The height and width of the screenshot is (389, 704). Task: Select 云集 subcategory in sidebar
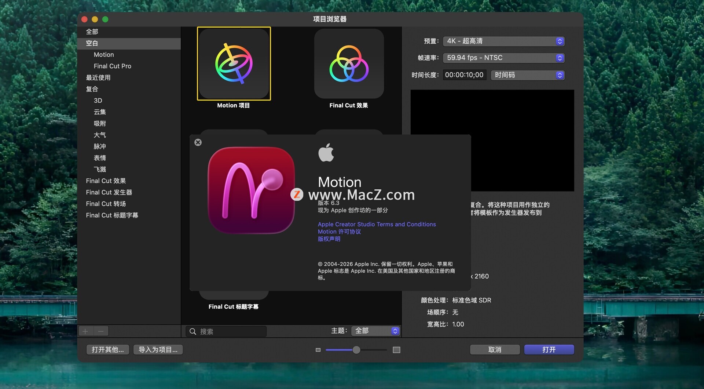click(129, 112)
